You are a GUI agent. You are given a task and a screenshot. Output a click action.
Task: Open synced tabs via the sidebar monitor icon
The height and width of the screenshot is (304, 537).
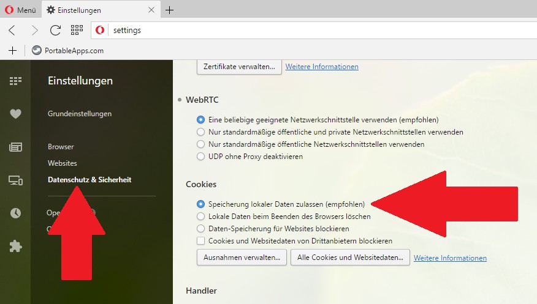pos(15,180)
